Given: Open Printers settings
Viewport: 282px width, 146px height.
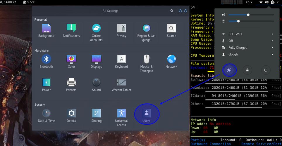Looking at the screenshot, I should 71,85.
